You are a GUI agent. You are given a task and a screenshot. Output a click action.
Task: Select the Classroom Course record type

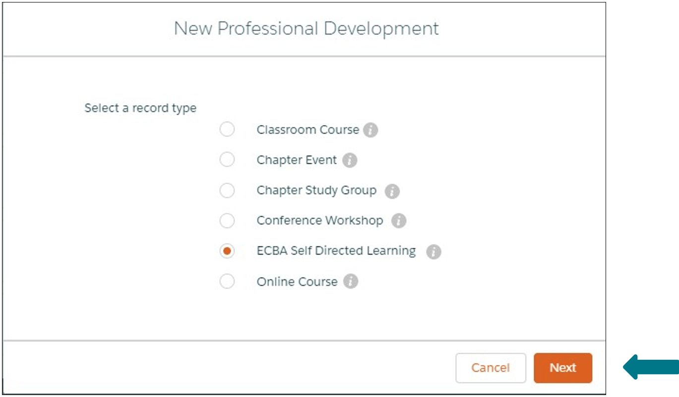tap(228, 129)
